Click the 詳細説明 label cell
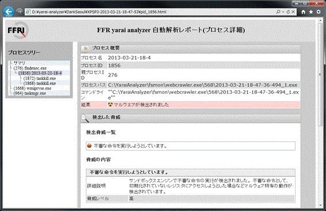Viewport: 326px width, 211px height. [x=96, y=186]
